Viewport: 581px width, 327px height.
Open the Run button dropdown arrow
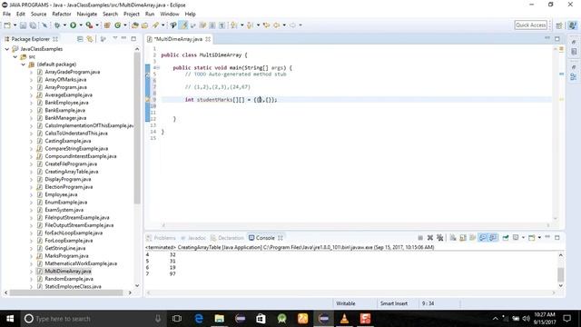[x=81, y=25]
